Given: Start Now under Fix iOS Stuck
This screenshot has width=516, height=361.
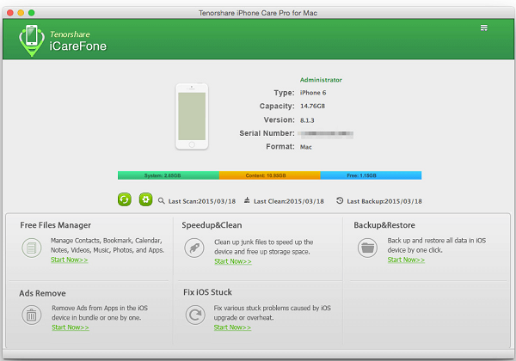Looking at the screenshot, I should click(232, 327).
